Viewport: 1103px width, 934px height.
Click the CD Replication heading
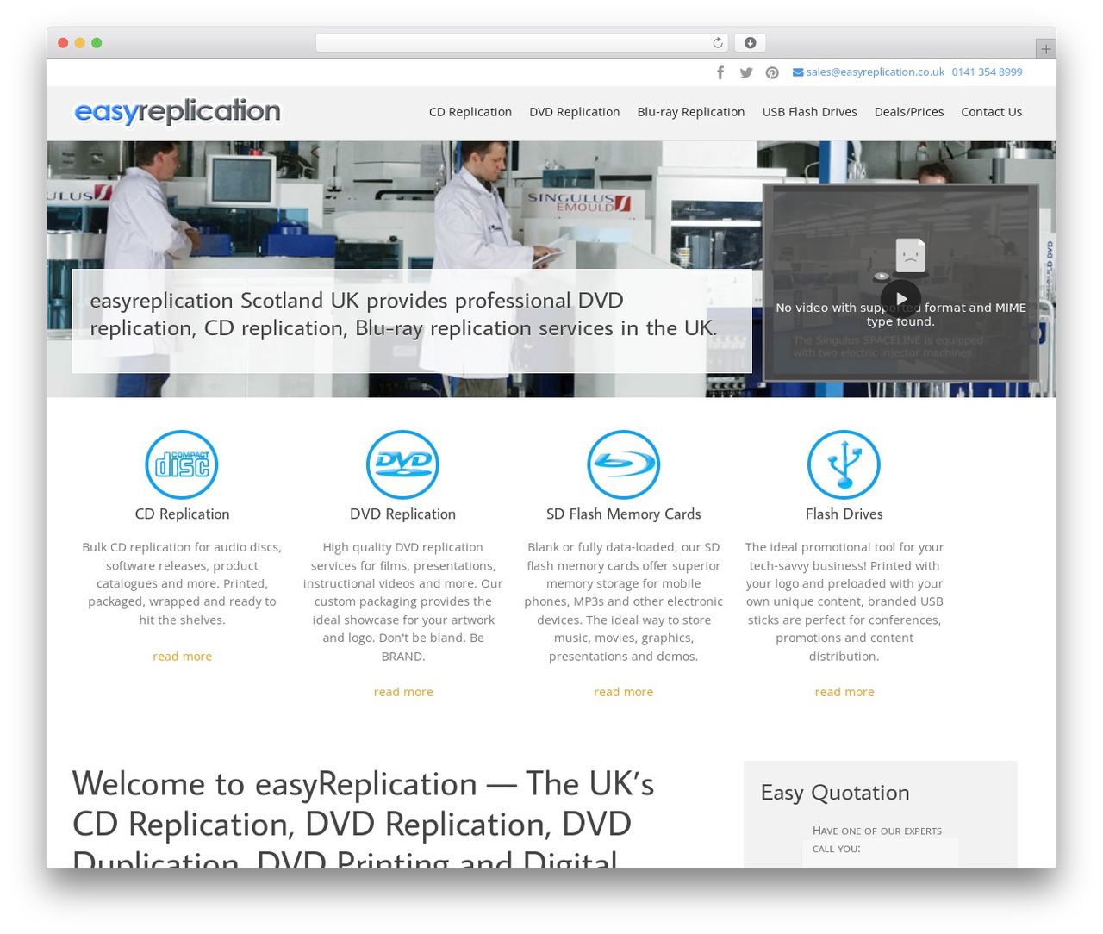(x=182, y=514)
